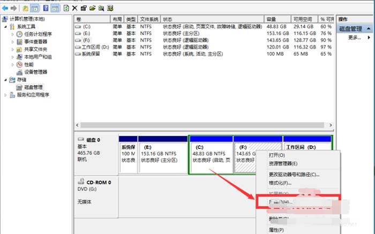Choose 属性(P) from the context menu
Image resolution: width=375 pixels, height=234 pixels.
click(x=276, y=230)
